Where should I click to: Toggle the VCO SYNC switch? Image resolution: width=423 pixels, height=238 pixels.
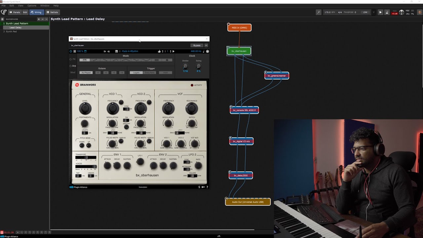[126, 109]
